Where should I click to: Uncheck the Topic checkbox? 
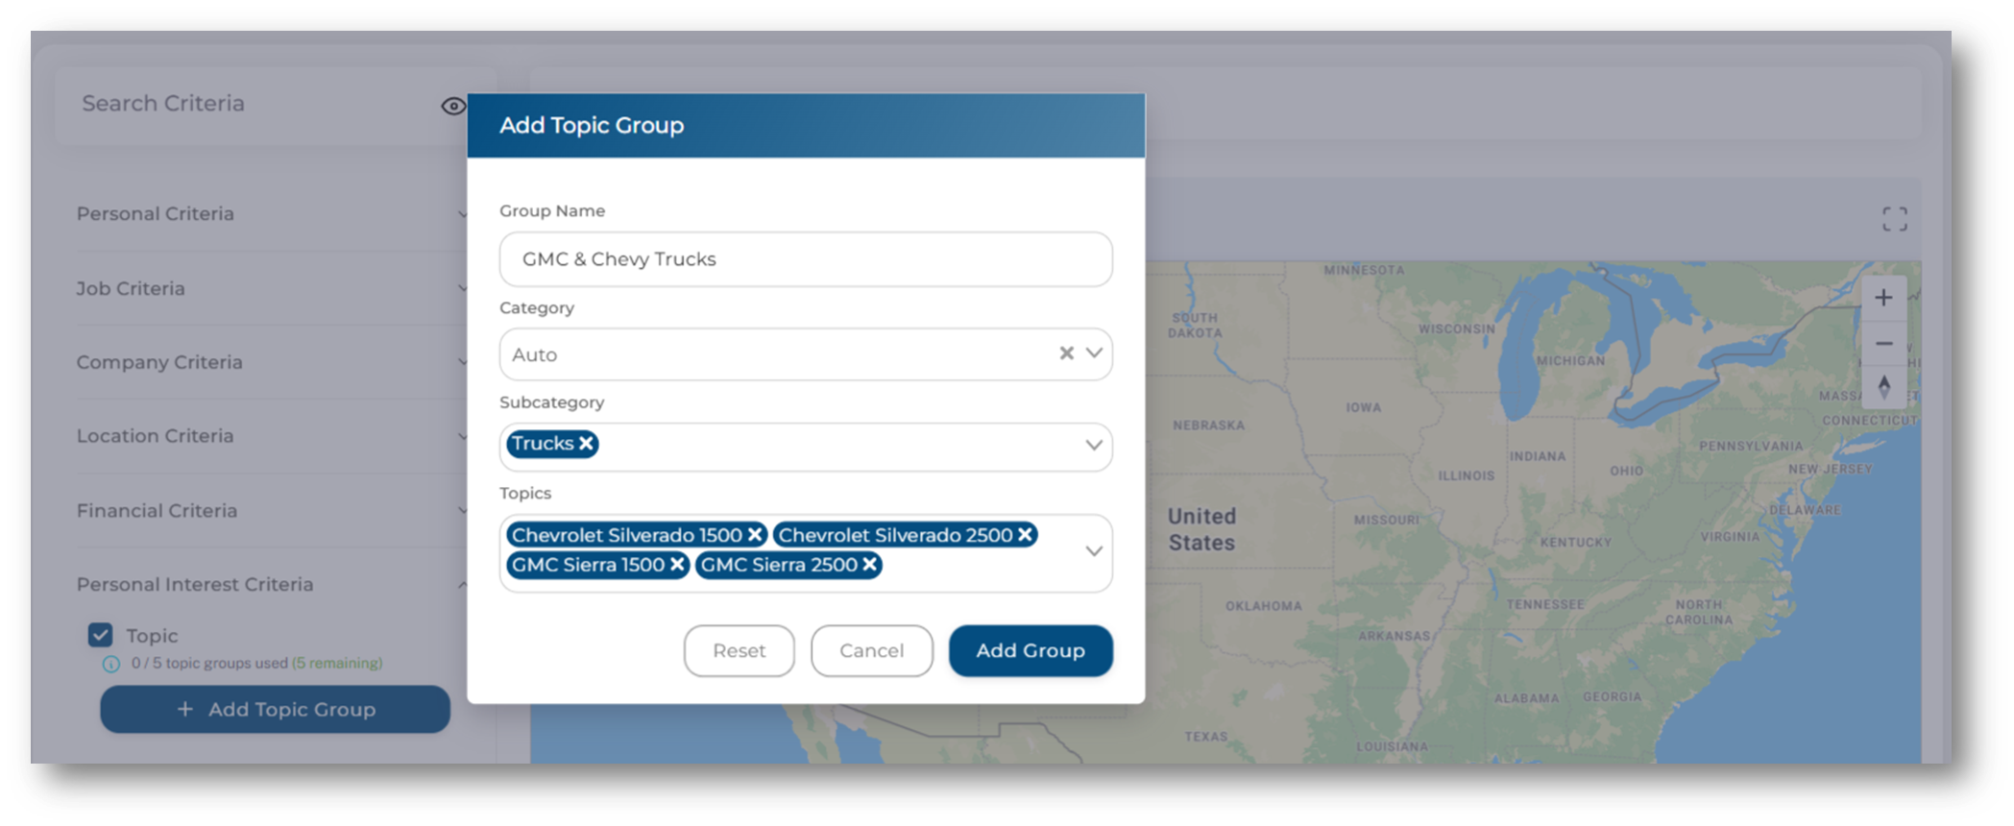[101, 635]
